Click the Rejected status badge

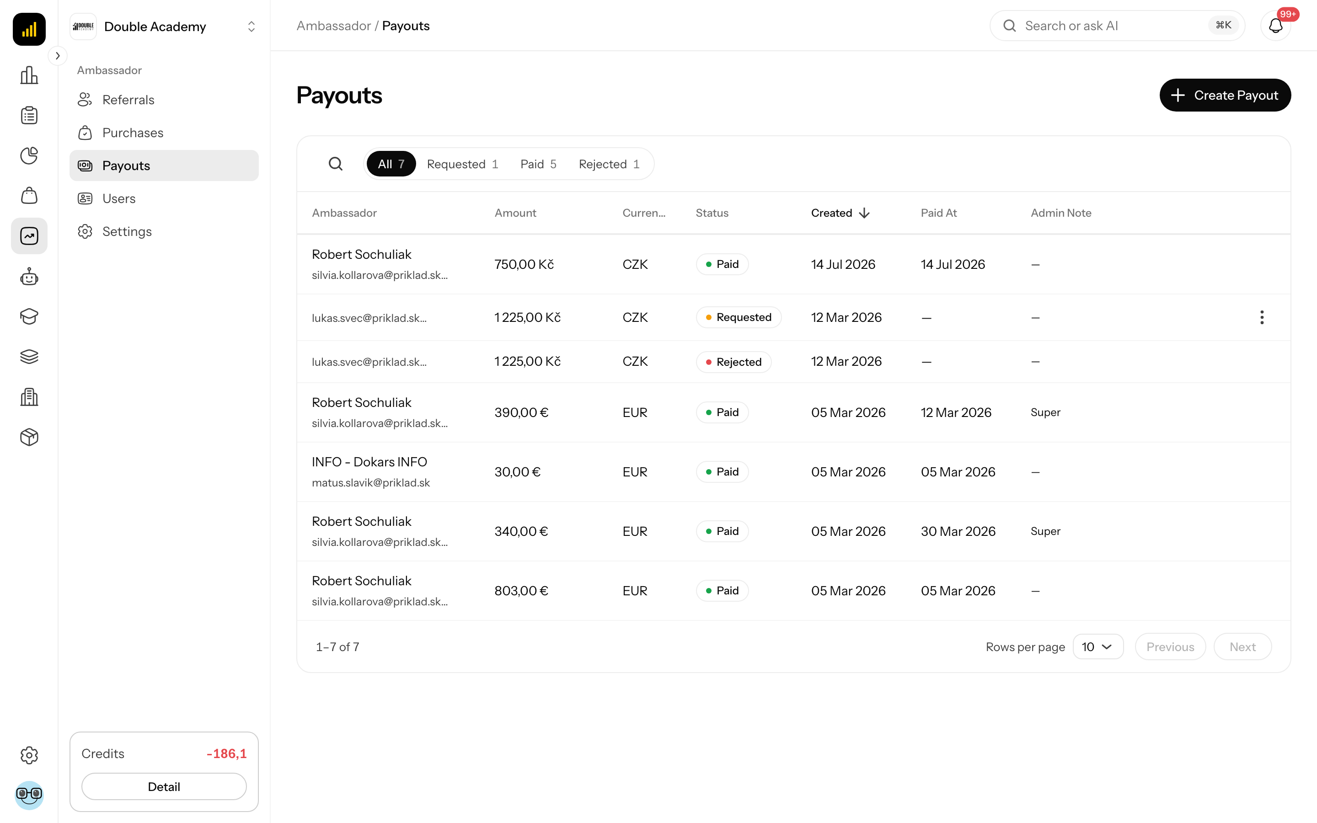[x=733, y=362]
